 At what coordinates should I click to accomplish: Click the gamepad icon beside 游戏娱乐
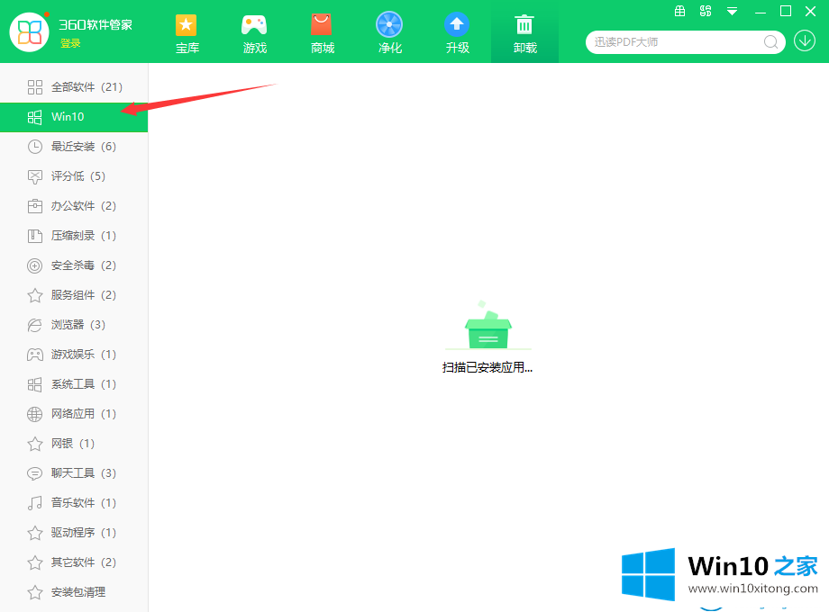click(x=35, y=355)
